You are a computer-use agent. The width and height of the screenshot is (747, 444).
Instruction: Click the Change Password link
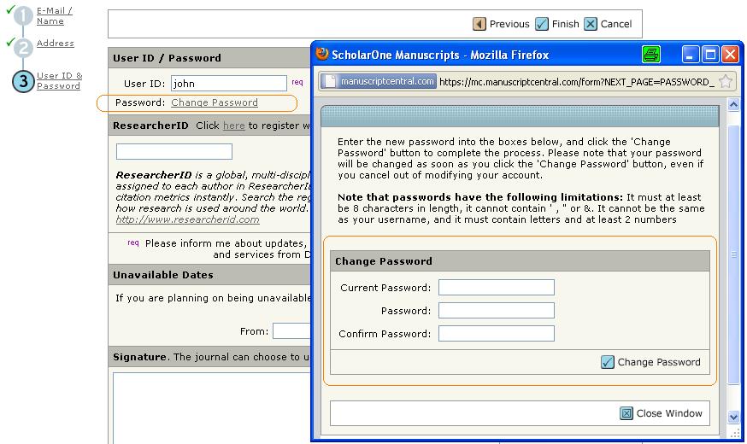pyautogui.click(x=214, y=102)
